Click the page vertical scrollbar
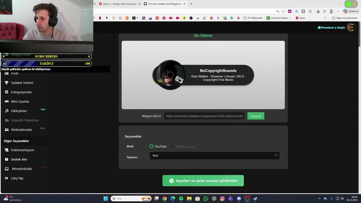The width and height of the screenshot is (361, 203). [359, 107]
